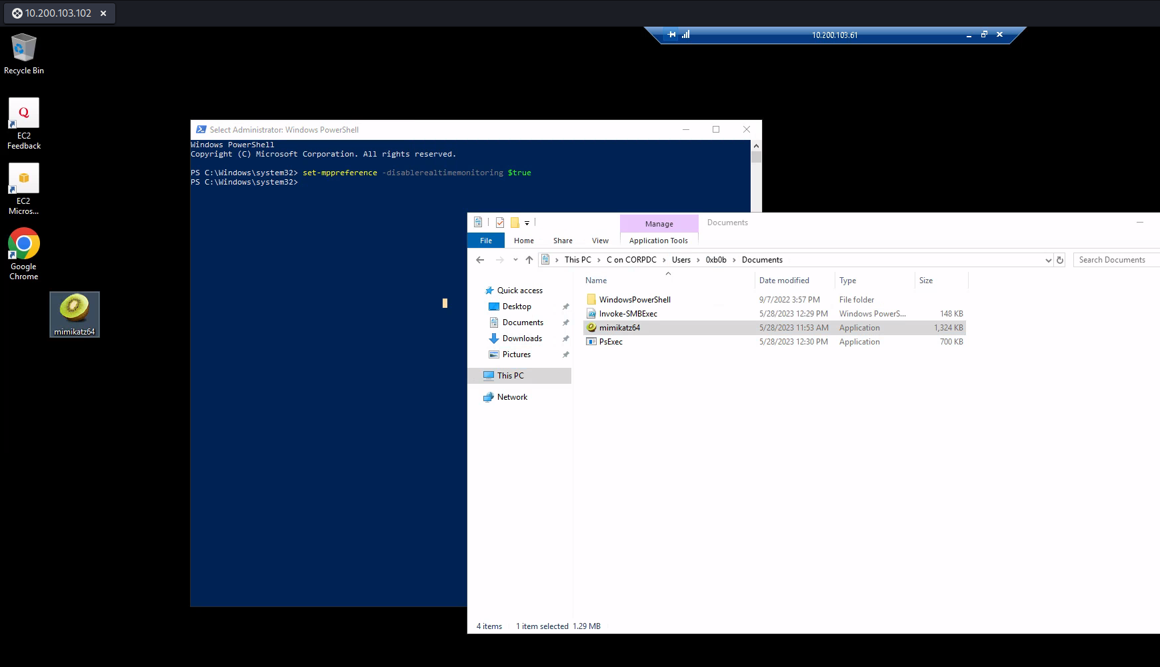The height and width of the screenshot is (667, 1160).
Task: Expand the address bar history dropdown
Action: [x=1048, y=260]
